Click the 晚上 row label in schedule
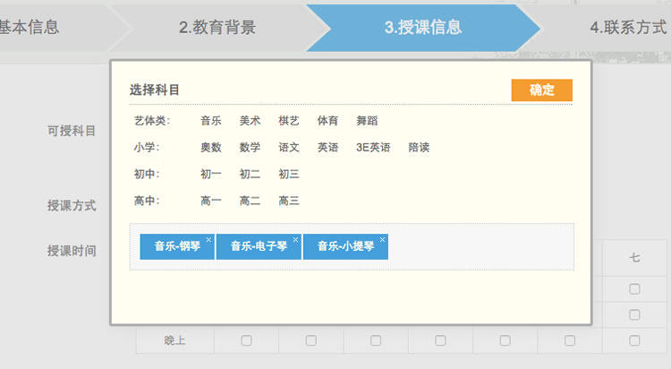The width and height of the screenshot is (671, 369). [175, 340]
